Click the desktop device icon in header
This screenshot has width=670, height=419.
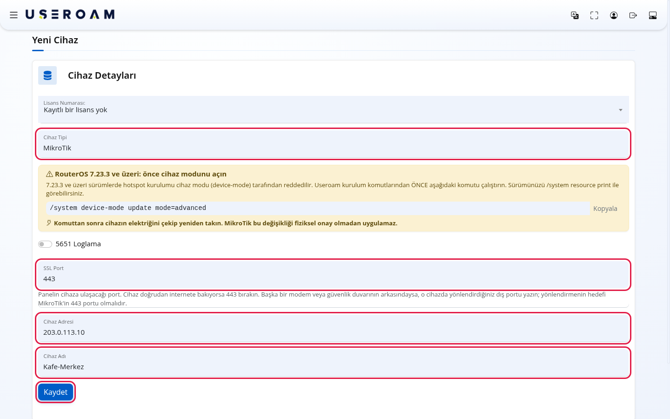pos(653,15)
